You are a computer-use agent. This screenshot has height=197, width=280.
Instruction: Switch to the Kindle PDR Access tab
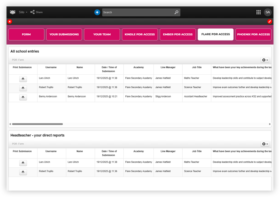(139, 35)
